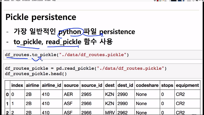Click the to_pickle text in second bullet
Screen dimensions: 204x115
tap(27, 42)
